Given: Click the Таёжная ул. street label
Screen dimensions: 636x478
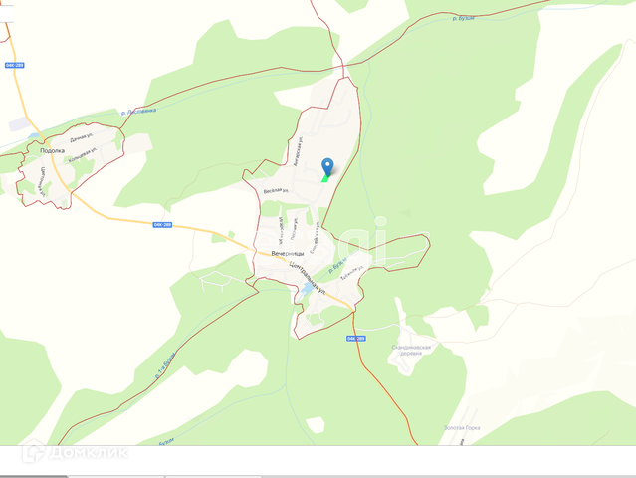Looking at the screenshot, I should coord(351,274).
